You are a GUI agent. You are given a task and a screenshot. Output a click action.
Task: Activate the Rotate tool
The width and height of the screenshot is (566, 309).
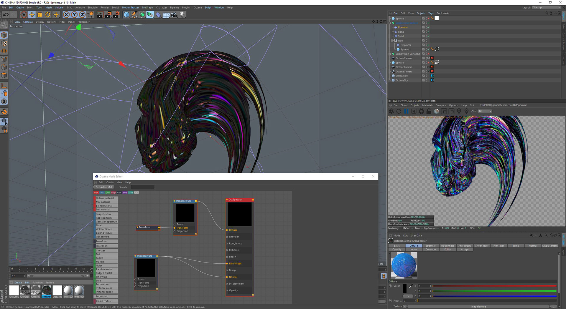tap(48, 14)
